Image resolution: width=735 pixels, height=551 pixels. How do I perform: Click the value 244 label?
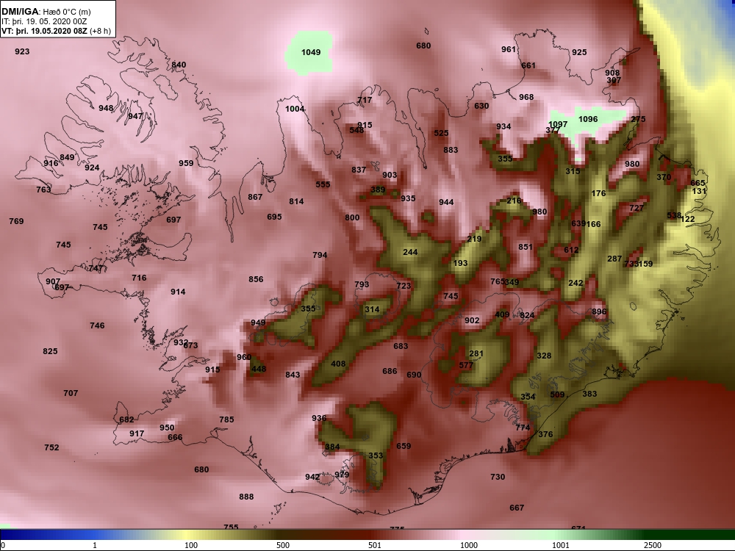(410, 252)
